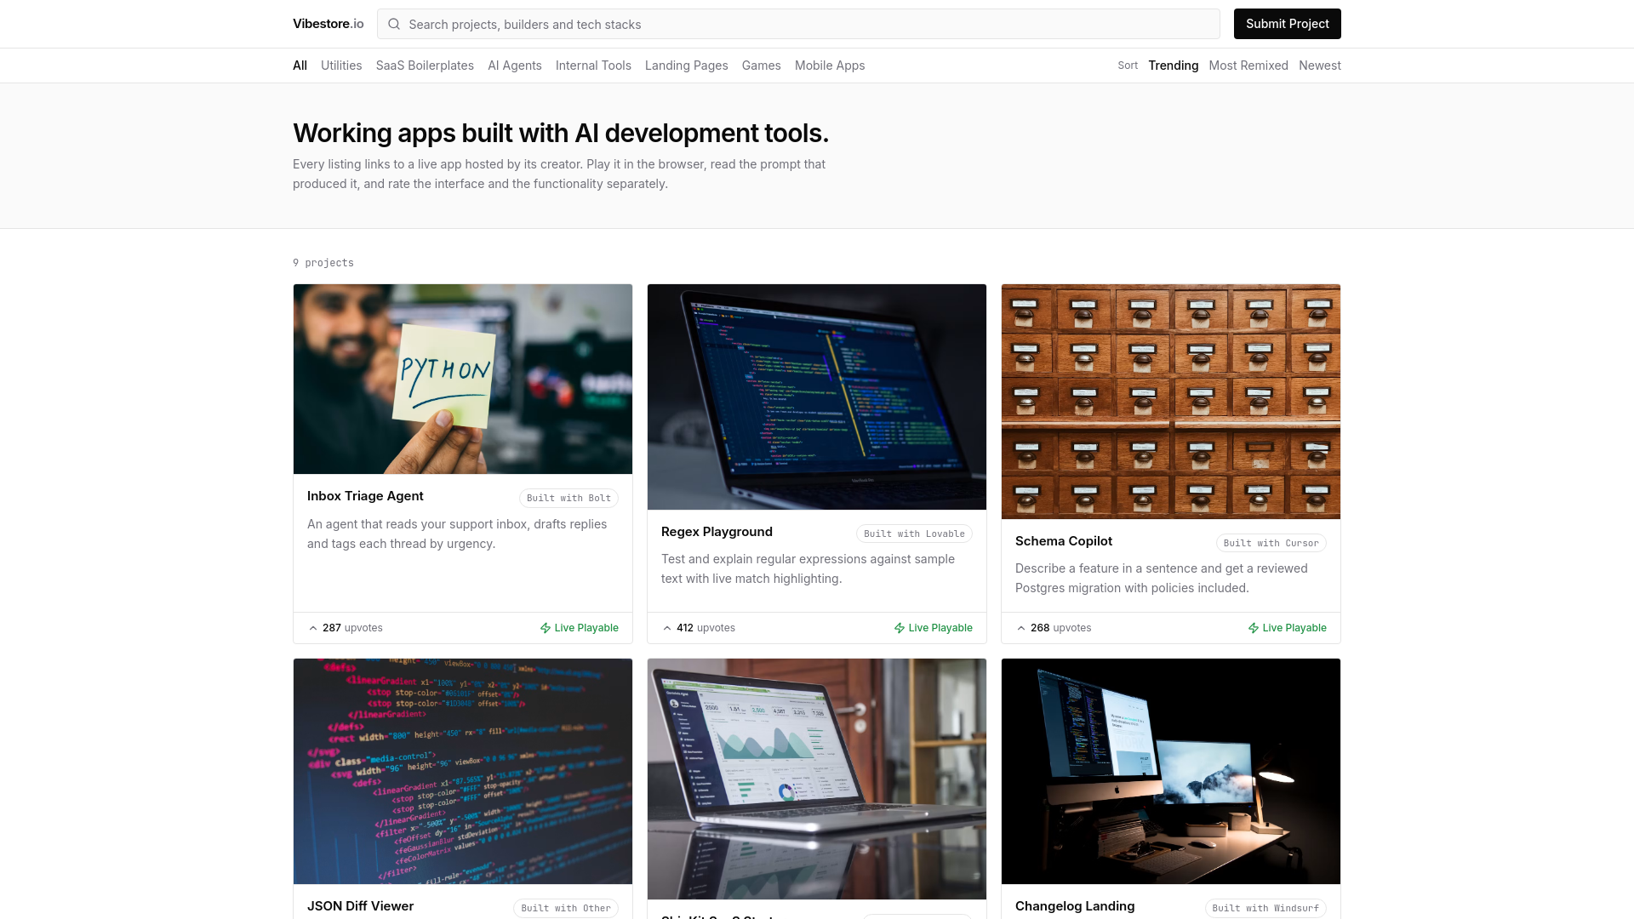Select the Mobile Apps category
This screenshot has height=919, width=1634.
(830, 66)
